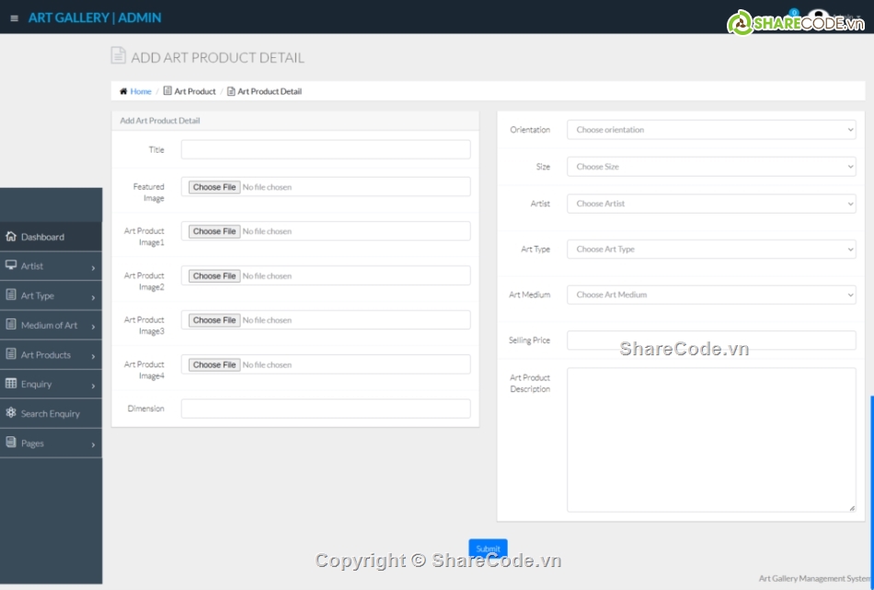Open the Choose Size dropdown
Viewport: 874px width, 590px height.
click(711, 167)
